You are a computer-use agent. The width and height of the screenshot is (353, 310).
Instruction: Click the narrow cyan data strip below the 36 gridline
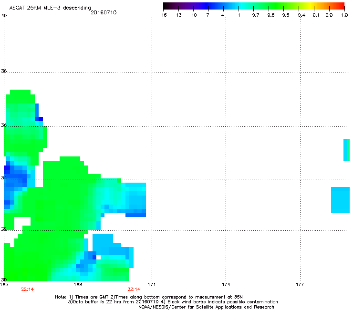pyautogui.click(x=346, y=150)
